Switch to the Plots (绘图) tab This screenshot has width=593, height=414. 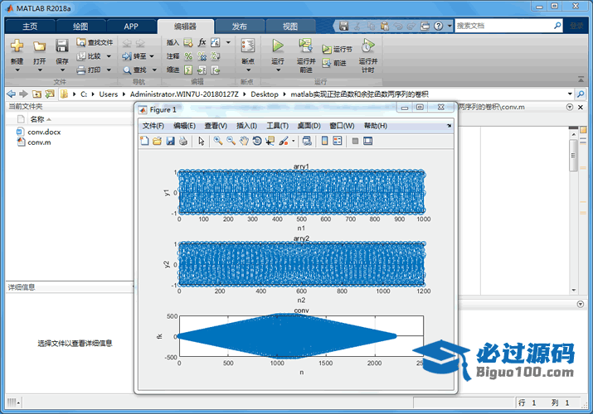tap(80, 26)
